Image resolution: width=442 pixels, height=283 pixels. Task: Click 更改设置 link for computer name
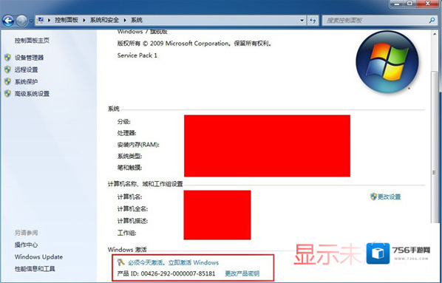click(390, 197)
